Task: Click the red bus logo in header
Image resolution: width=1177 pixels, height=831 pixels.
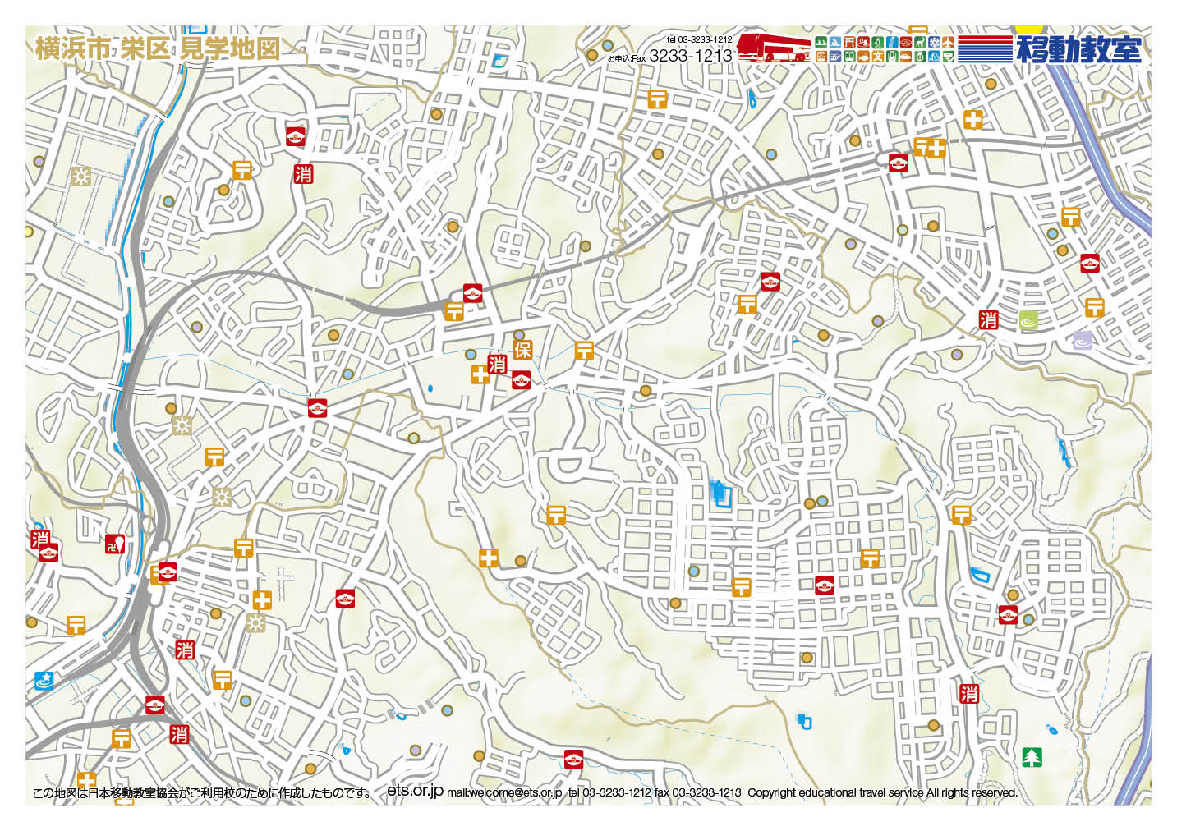Action: 773,48
